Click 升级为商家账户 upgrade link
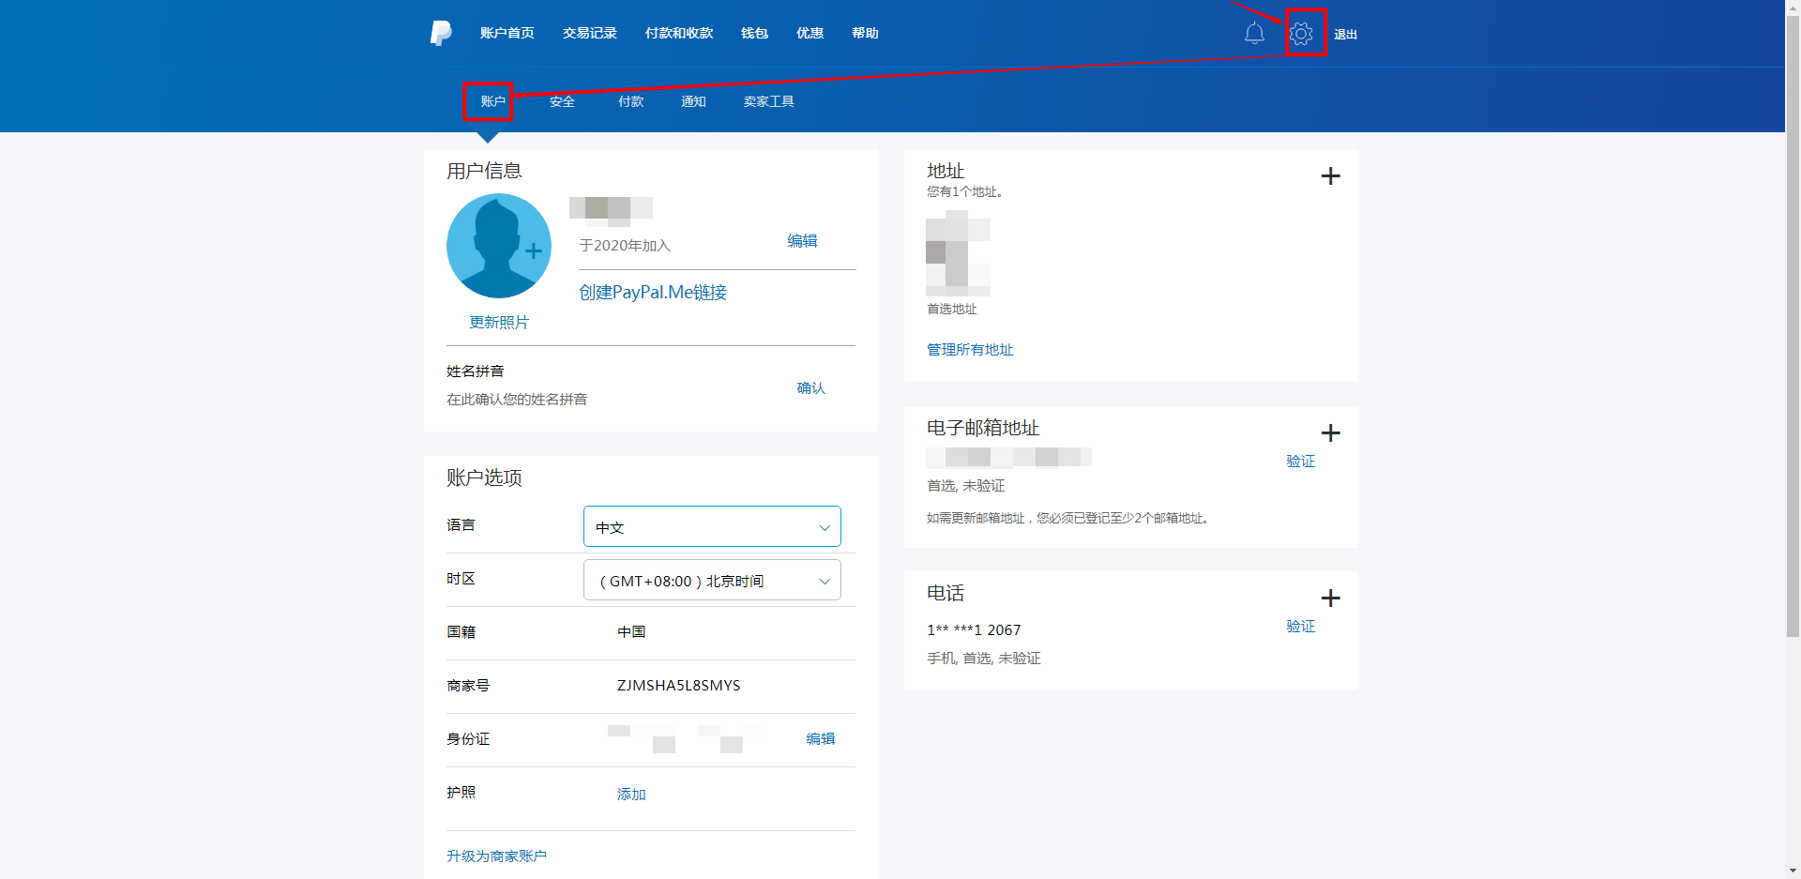The width and height of the screenshot is (1801, 879). coord(496,856)
